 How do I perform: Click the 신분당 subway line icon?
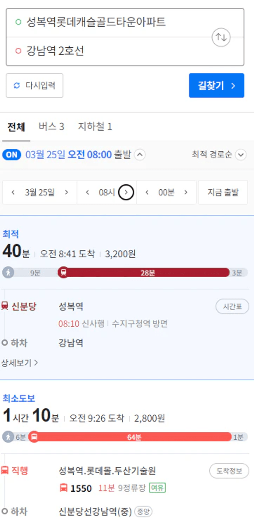coord(5,306)
